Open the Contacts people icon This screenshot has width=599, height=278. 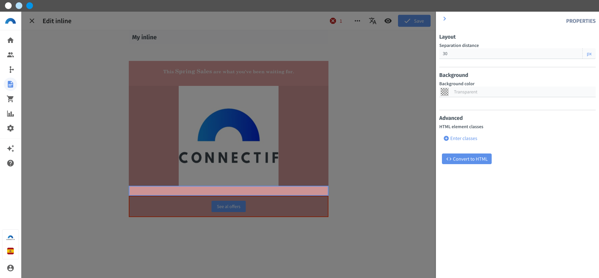10,55
